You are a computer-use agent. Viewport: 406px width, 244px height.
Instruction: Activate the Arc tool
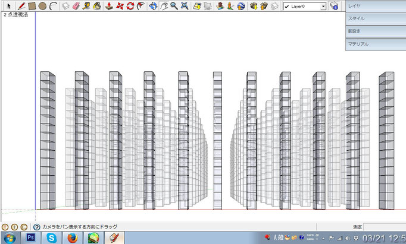[54, 6]
